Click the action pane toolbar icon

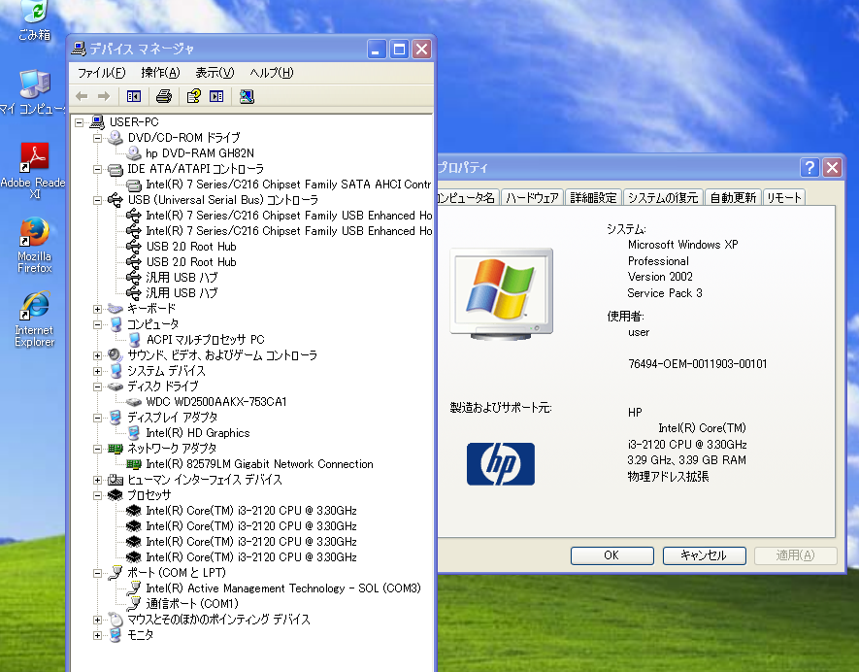coord(216,96)
